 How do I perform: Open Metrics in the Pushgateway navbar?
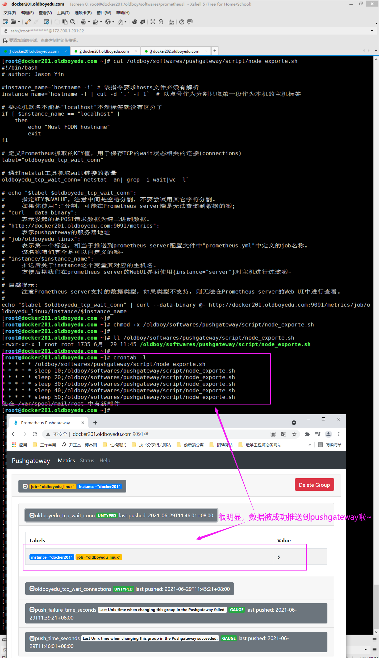pyautogui.click(x=66, y=460)
